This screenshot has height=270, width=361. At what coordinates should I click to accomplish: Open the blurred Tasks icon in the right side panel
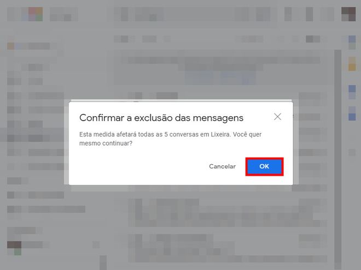point(352,92)
